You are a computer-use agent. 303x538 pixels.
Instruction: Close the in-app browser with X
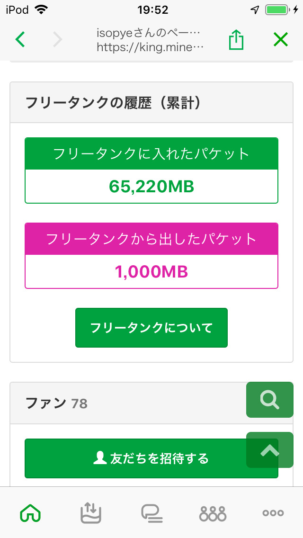pos(280,40)
